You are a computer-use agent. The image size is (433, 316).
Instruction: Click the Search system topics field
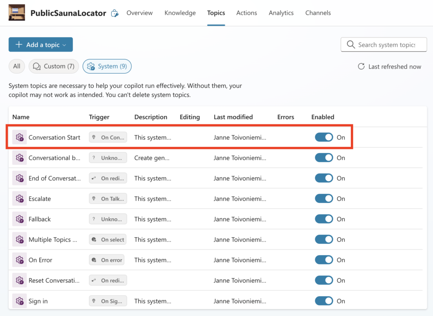387,45
